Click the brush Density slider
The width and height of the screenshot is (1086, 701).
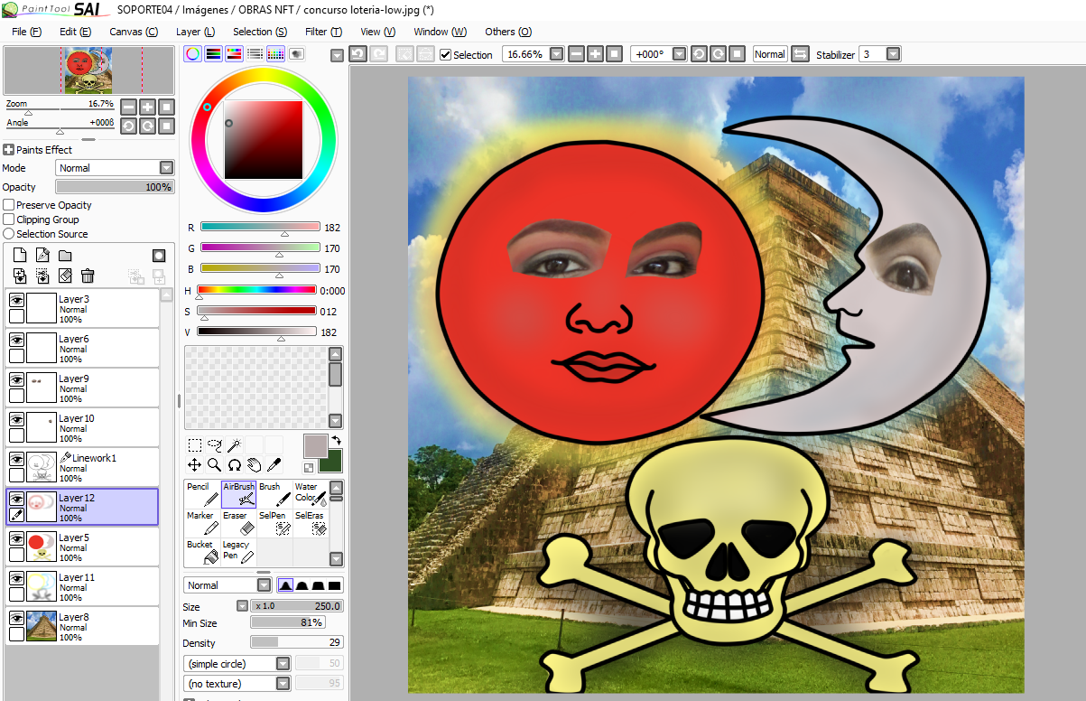(x=296, y=642)
